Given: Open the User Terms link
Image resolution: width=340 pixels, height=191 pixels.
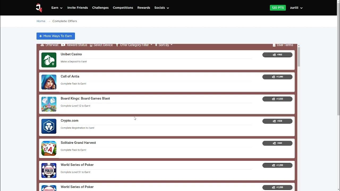Looking at the screenshot, I should pos(283,45).
